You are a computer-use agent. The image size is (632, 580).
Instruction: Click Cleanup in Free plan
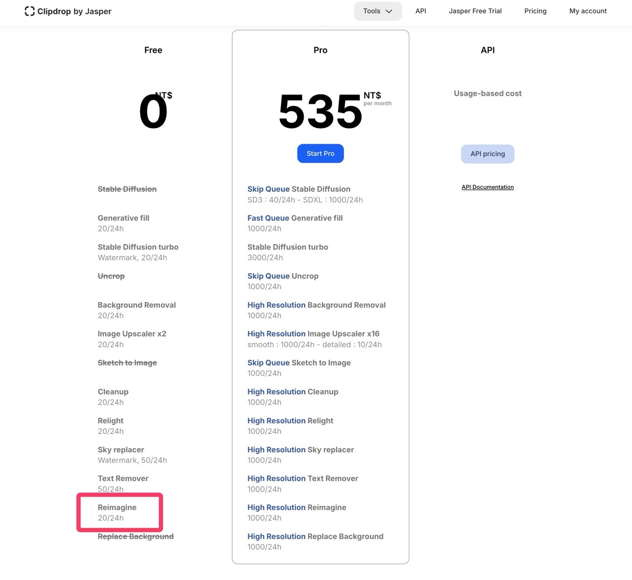pyautogui.click(x=113, y=392)
